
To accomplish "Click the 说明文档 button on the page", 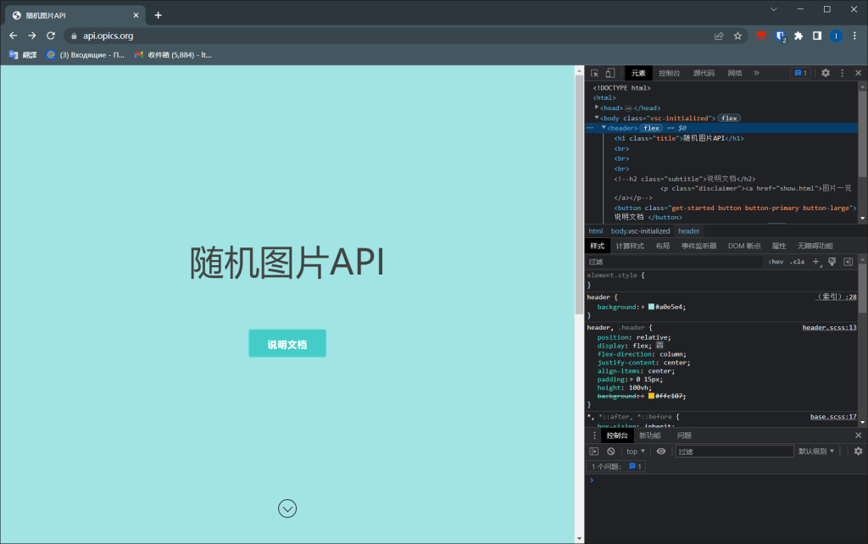I will pyautogui.click(x=287, y=344).
